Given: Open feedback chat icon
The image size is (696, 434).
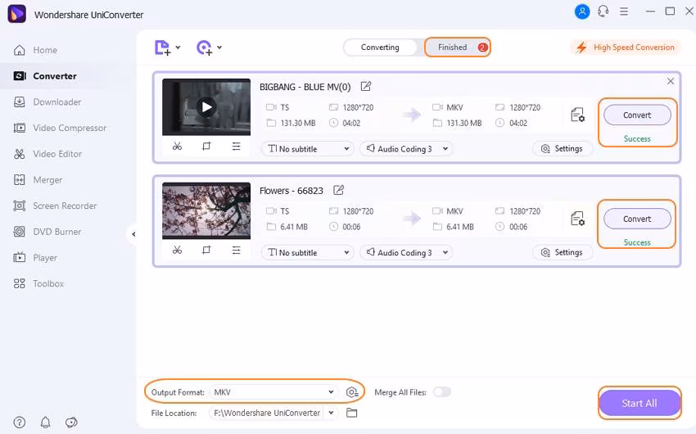Looking at the screenshot, I should [71, 422].
